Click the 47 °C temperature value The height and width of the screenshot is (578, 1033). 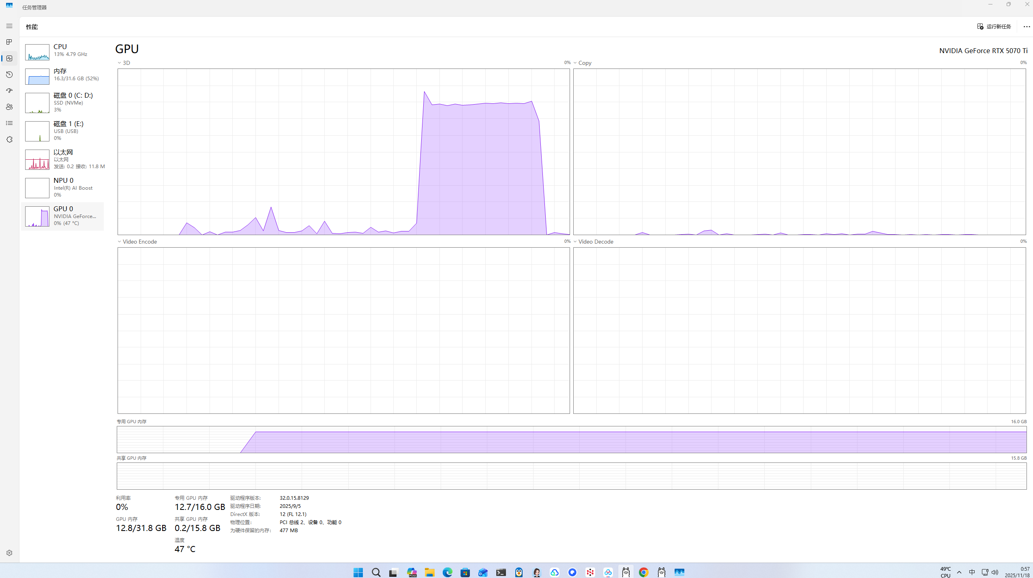pyautogui.click(x=185, y=549)
